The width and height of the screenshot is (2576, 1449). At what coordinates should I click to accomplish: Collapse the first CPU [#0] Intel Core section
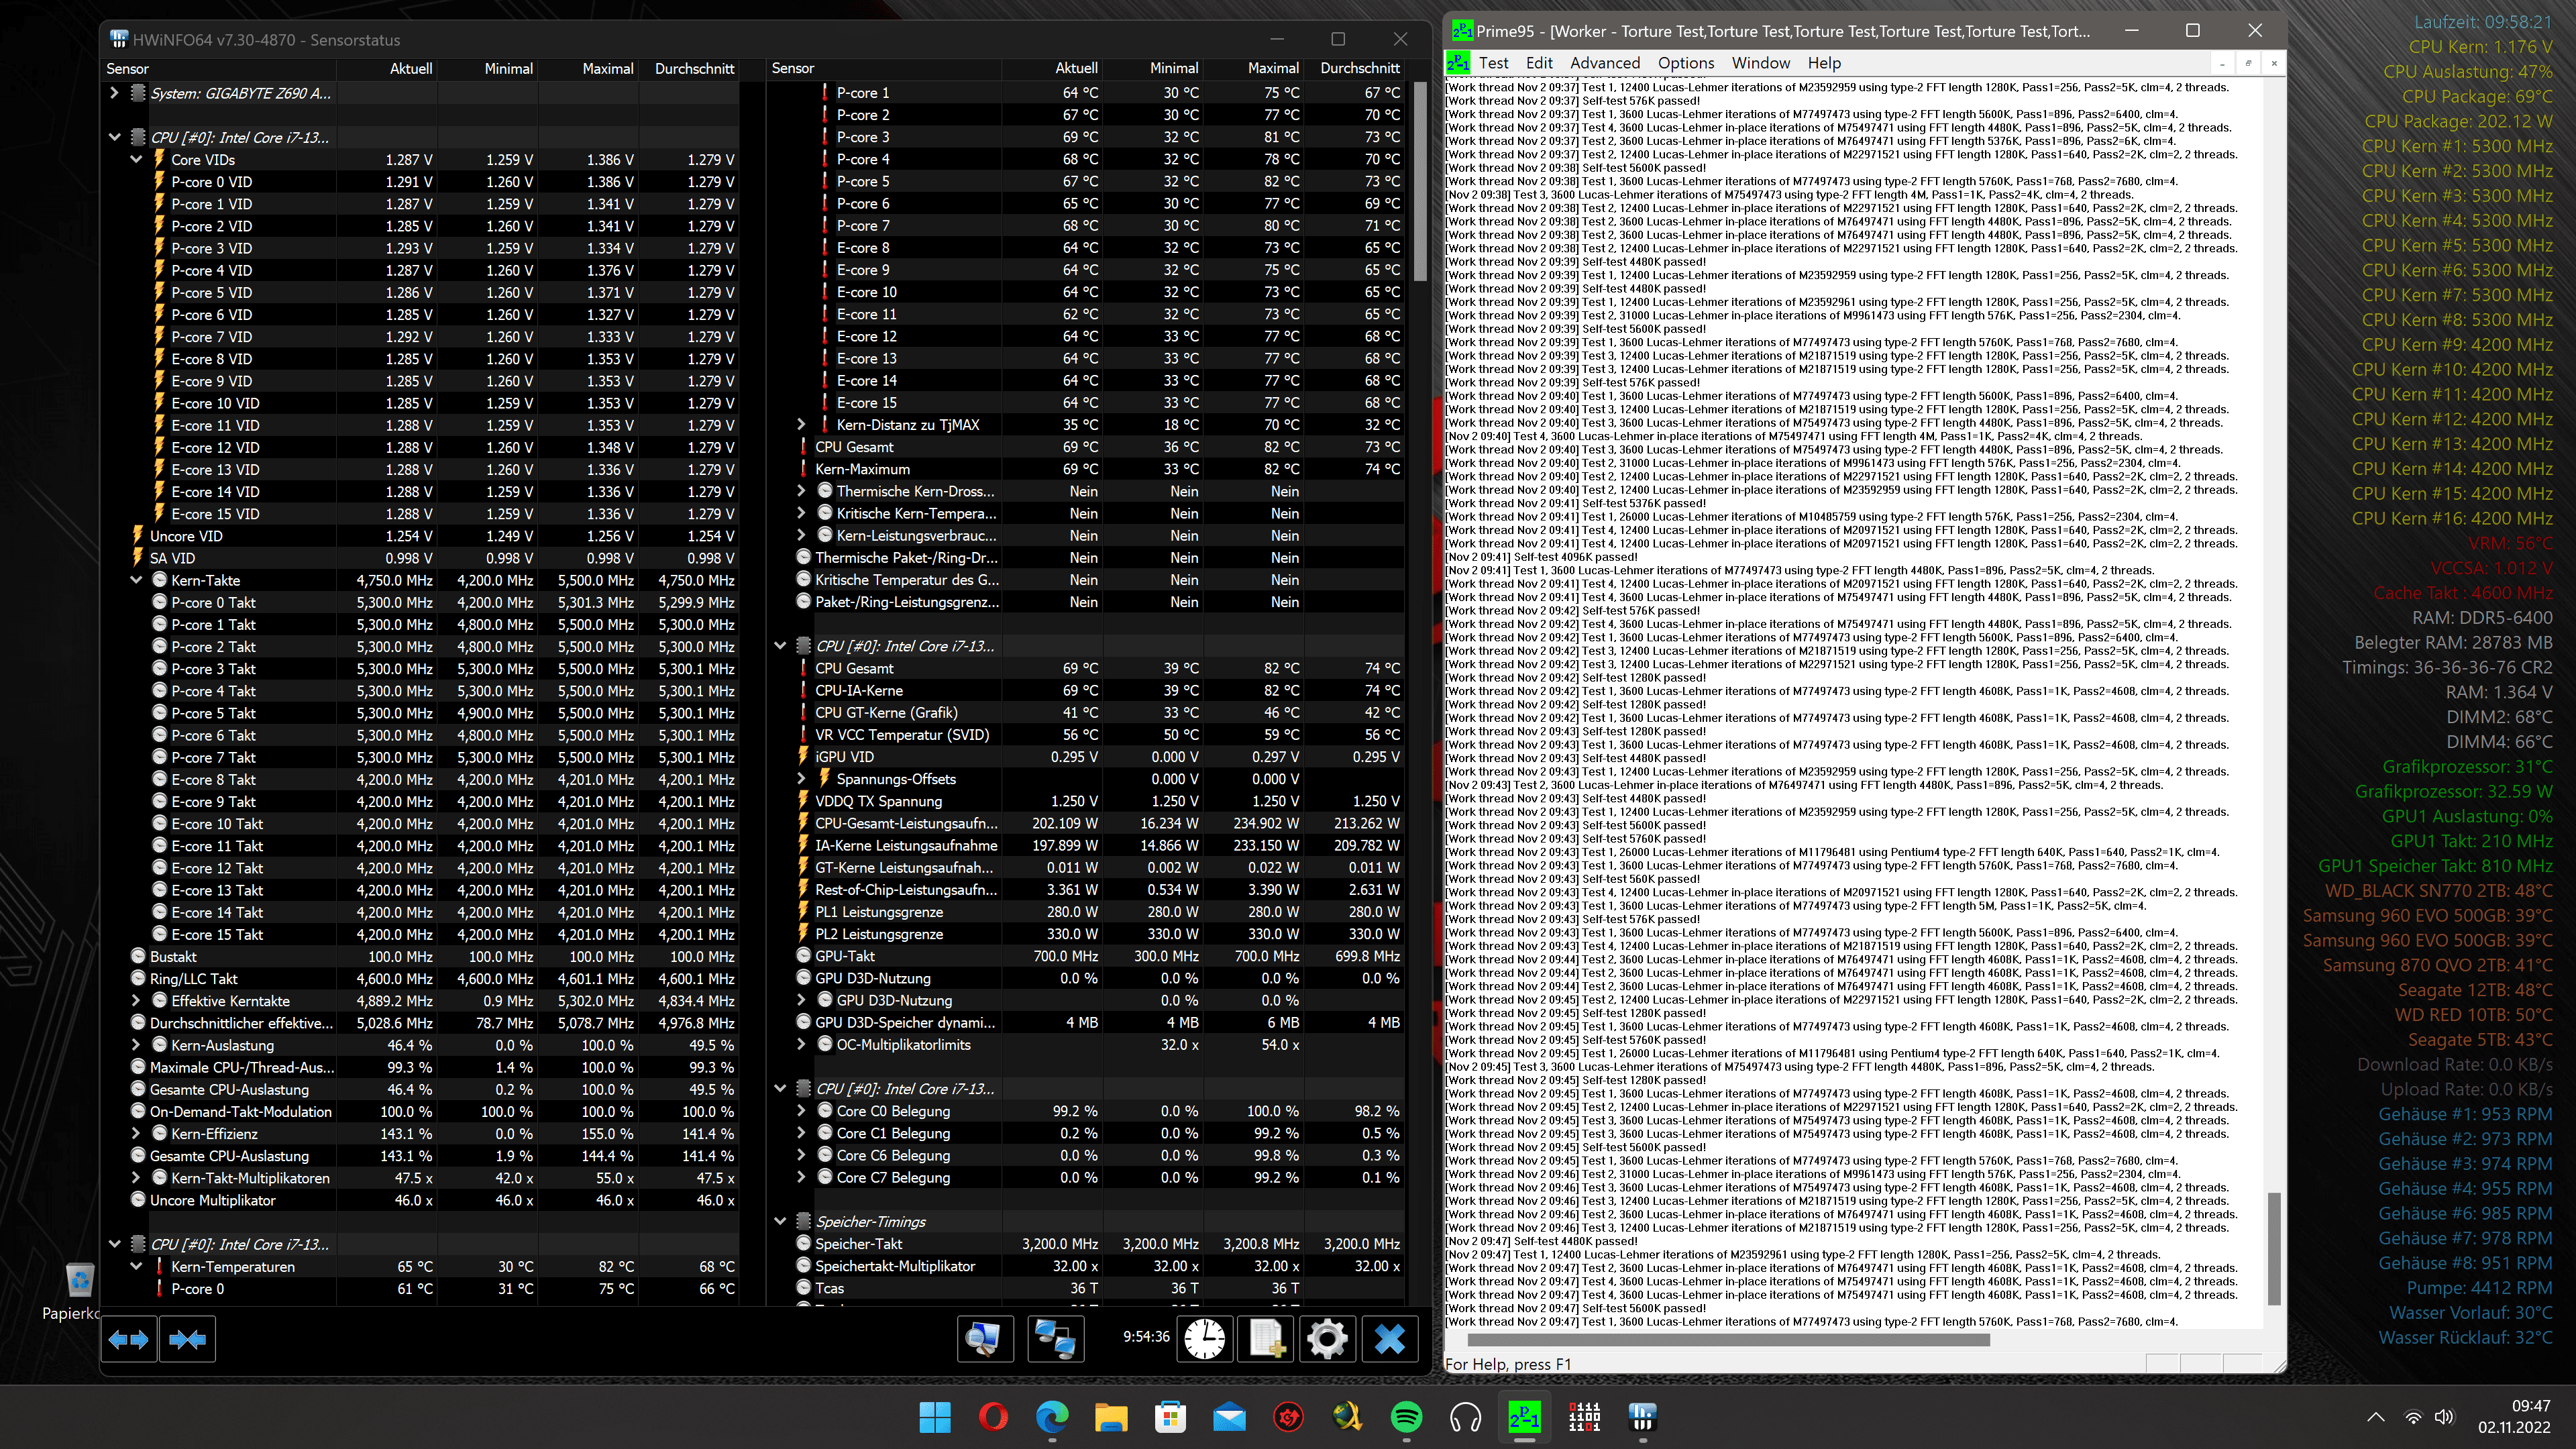(114, 137)
